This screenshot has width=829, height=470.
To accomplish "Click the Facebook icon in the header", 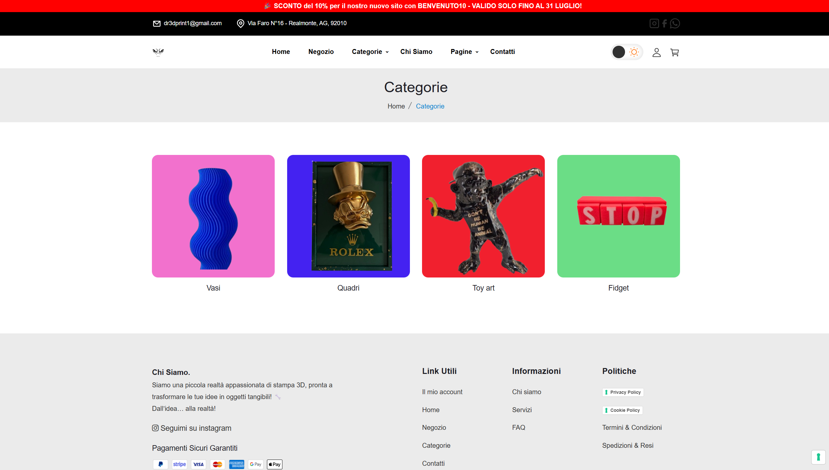I will click(664, 23).
